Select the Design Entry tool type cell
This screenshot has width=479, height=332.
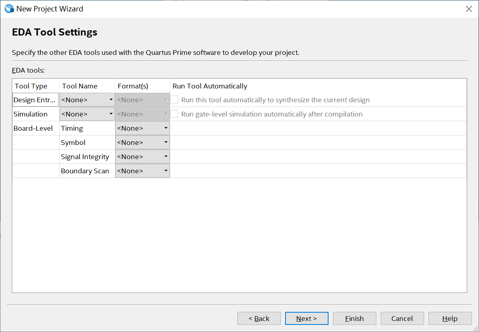click(x=36, y=100)
